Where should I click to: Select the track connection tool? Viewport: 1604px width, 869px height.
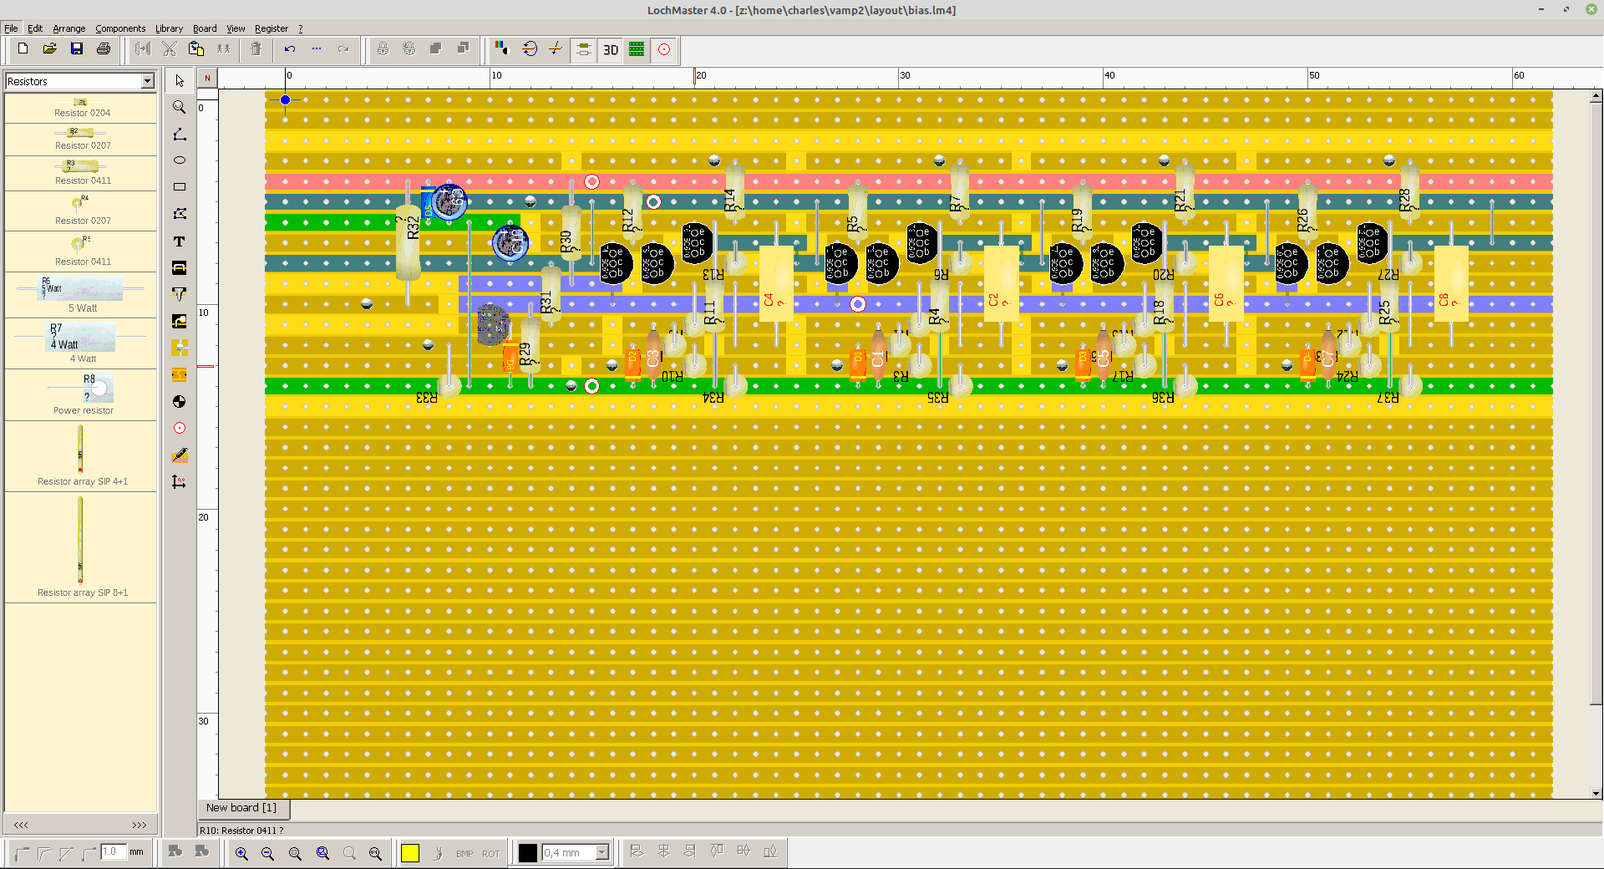[x=180, y=374]
